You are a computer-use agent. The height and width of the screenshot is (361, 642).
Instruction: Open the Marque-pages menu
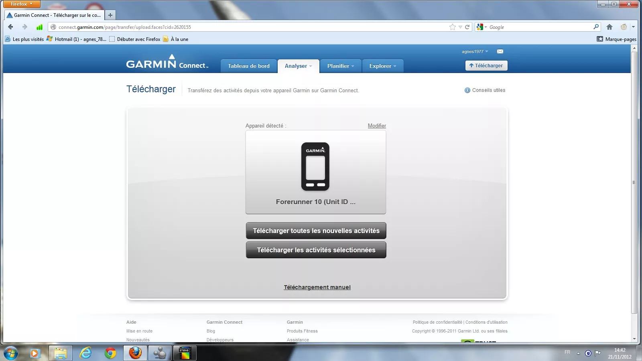[x=616, y=39]
